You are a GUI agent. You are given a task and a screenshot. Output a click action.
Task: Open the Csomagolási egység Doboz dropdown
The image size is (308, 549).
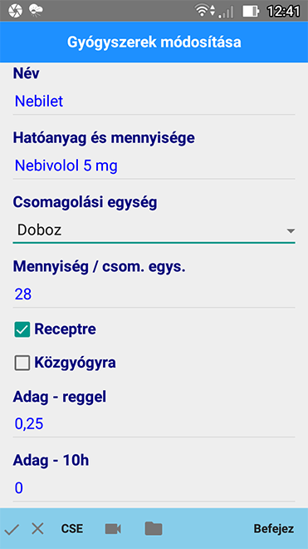pos(154,230)
